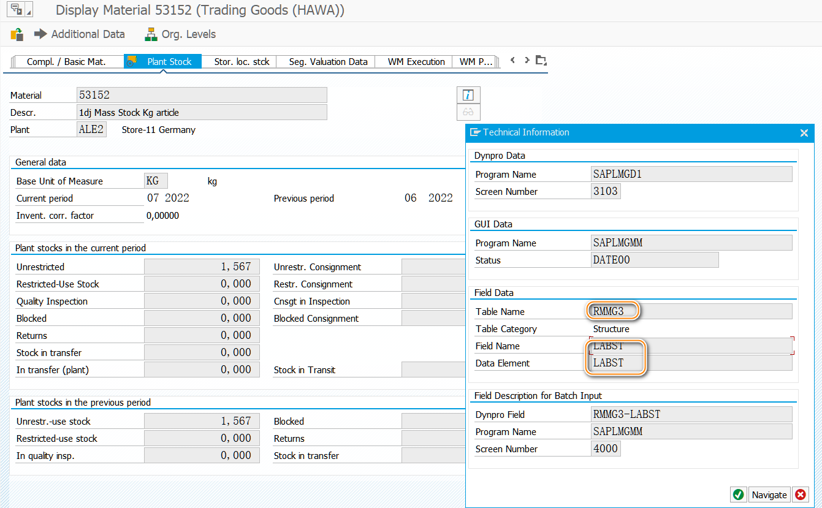Click Screen Number 4000 field
Image resolution: width=822 pixels, height=508 pixels.
[x=606, y=449]
